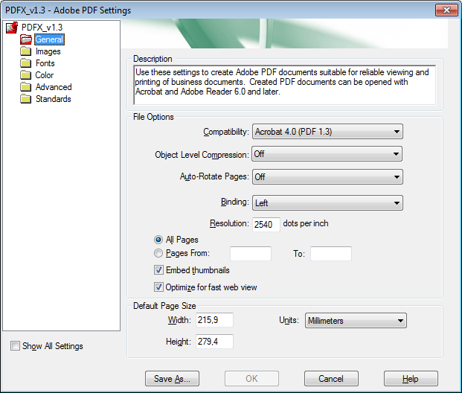Open the Units dropdown showing Millimeters
This screenshot has width=462, height=393.
[356, 321]
